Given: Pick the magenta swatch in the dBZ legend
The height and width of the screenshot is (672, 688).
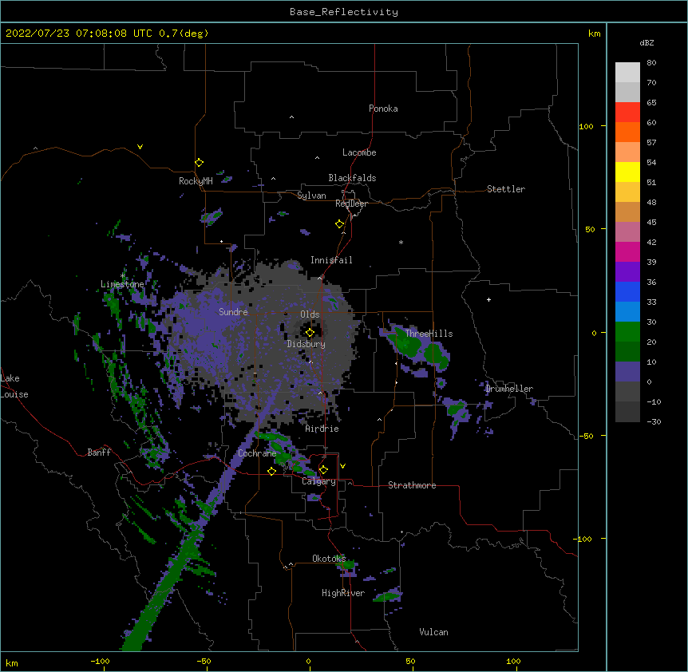Looking at the screenshot, I should tap(627, 251).
